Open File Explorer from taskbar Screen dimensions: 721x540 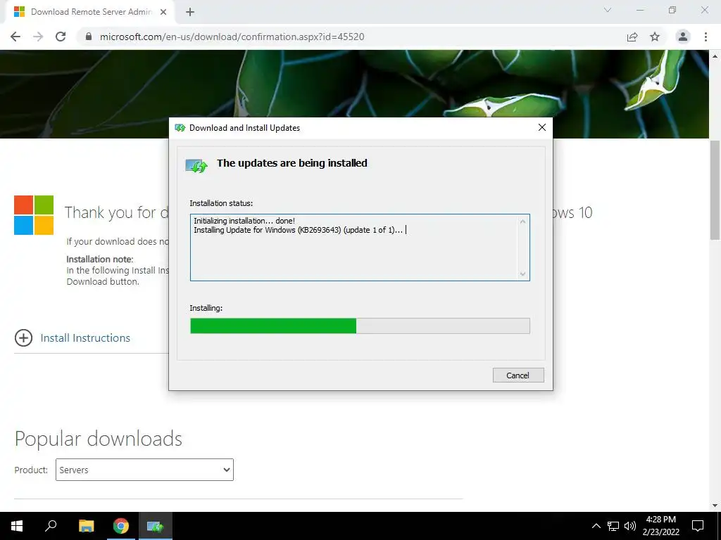point(87,526)
